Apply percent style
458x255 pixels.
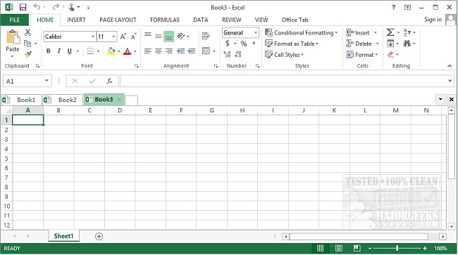(x=244, y=44)
